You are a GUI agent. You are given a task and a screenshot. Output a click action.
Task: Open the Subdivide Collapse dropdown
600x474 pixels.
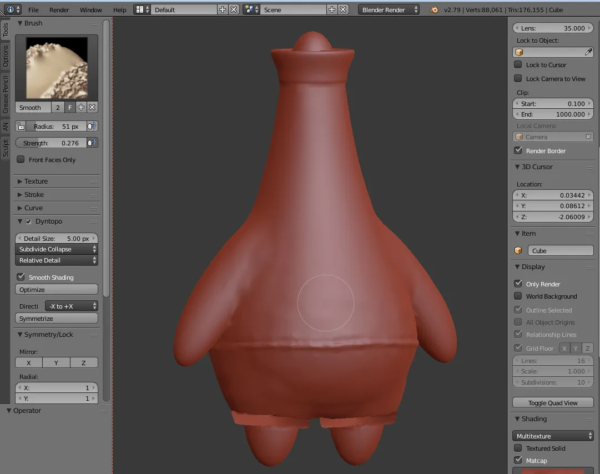[x=57, y=249]
